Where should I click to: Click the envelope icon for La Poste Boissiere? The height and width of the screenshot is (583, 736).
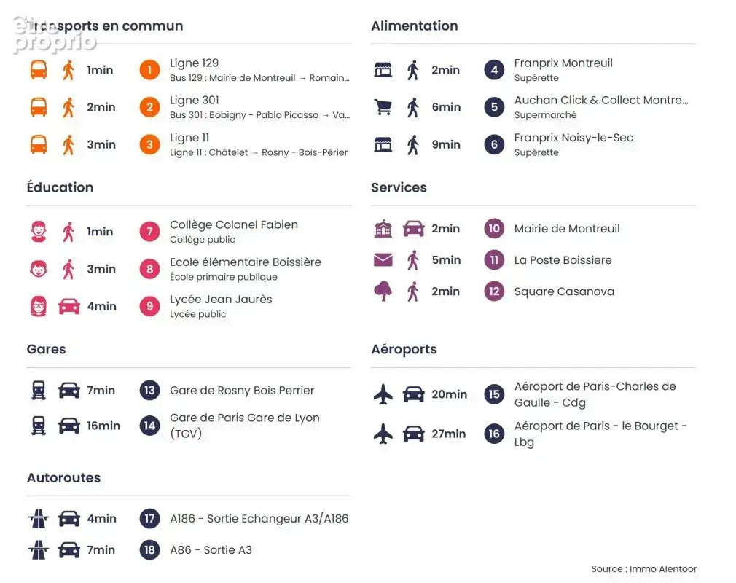(x=383, y=259)
